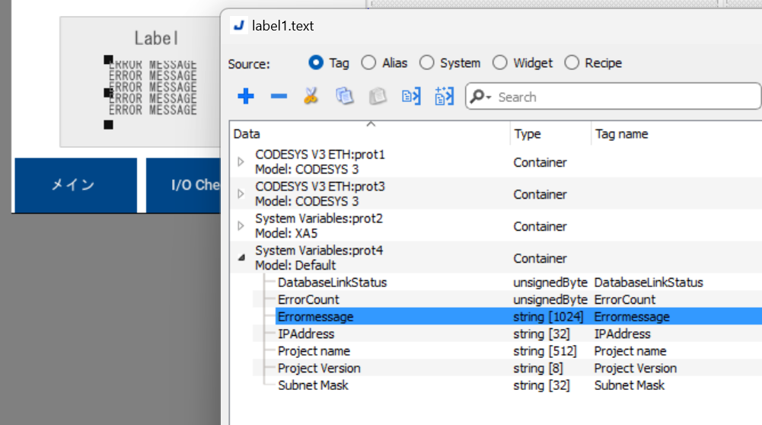Viewport: 762px width, 425px height.
Task: Click Container type for prot1 row
Action: coord(540,162)
